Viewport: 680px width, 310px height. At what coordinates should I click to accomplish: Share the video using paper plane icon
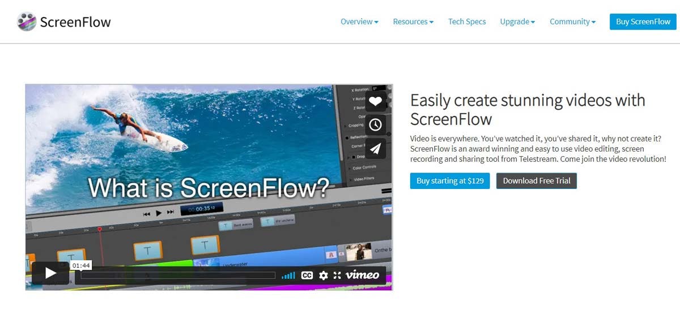click(x=375, y=148)
